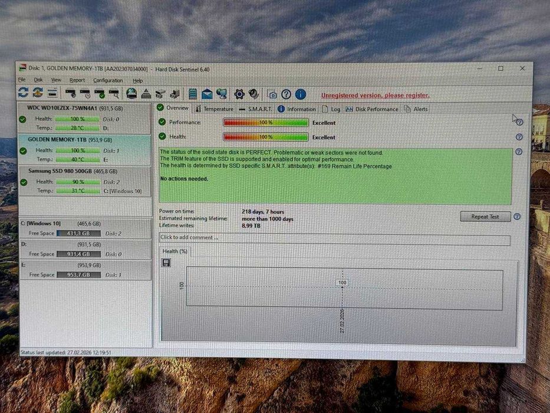Click the speaker sound toolbar icon
Screen dimensions: 550x413
pos(253,94)
